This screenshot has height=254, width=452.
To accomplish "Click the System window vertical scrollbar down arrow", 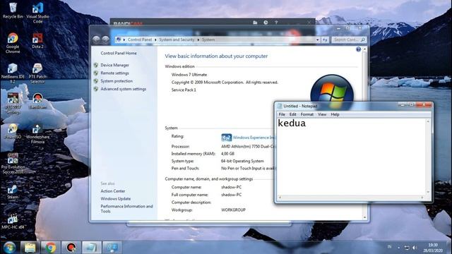I will coord(365,217).
